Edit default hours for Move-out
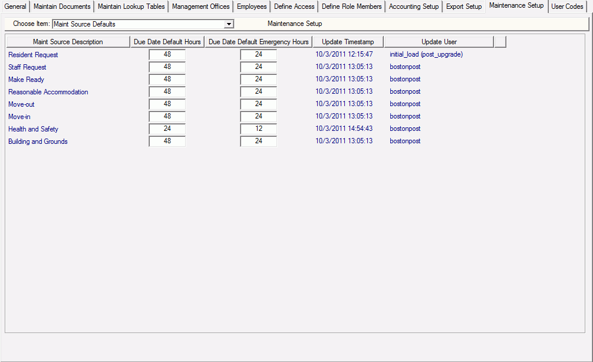 tap(167, 104)
